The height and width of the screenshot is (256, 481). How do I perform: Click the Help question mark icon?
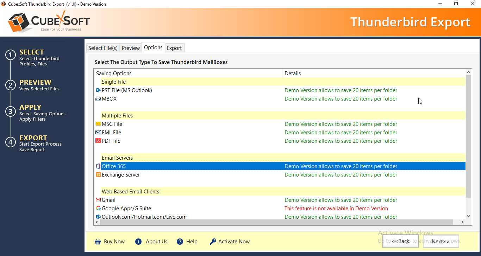180,242
